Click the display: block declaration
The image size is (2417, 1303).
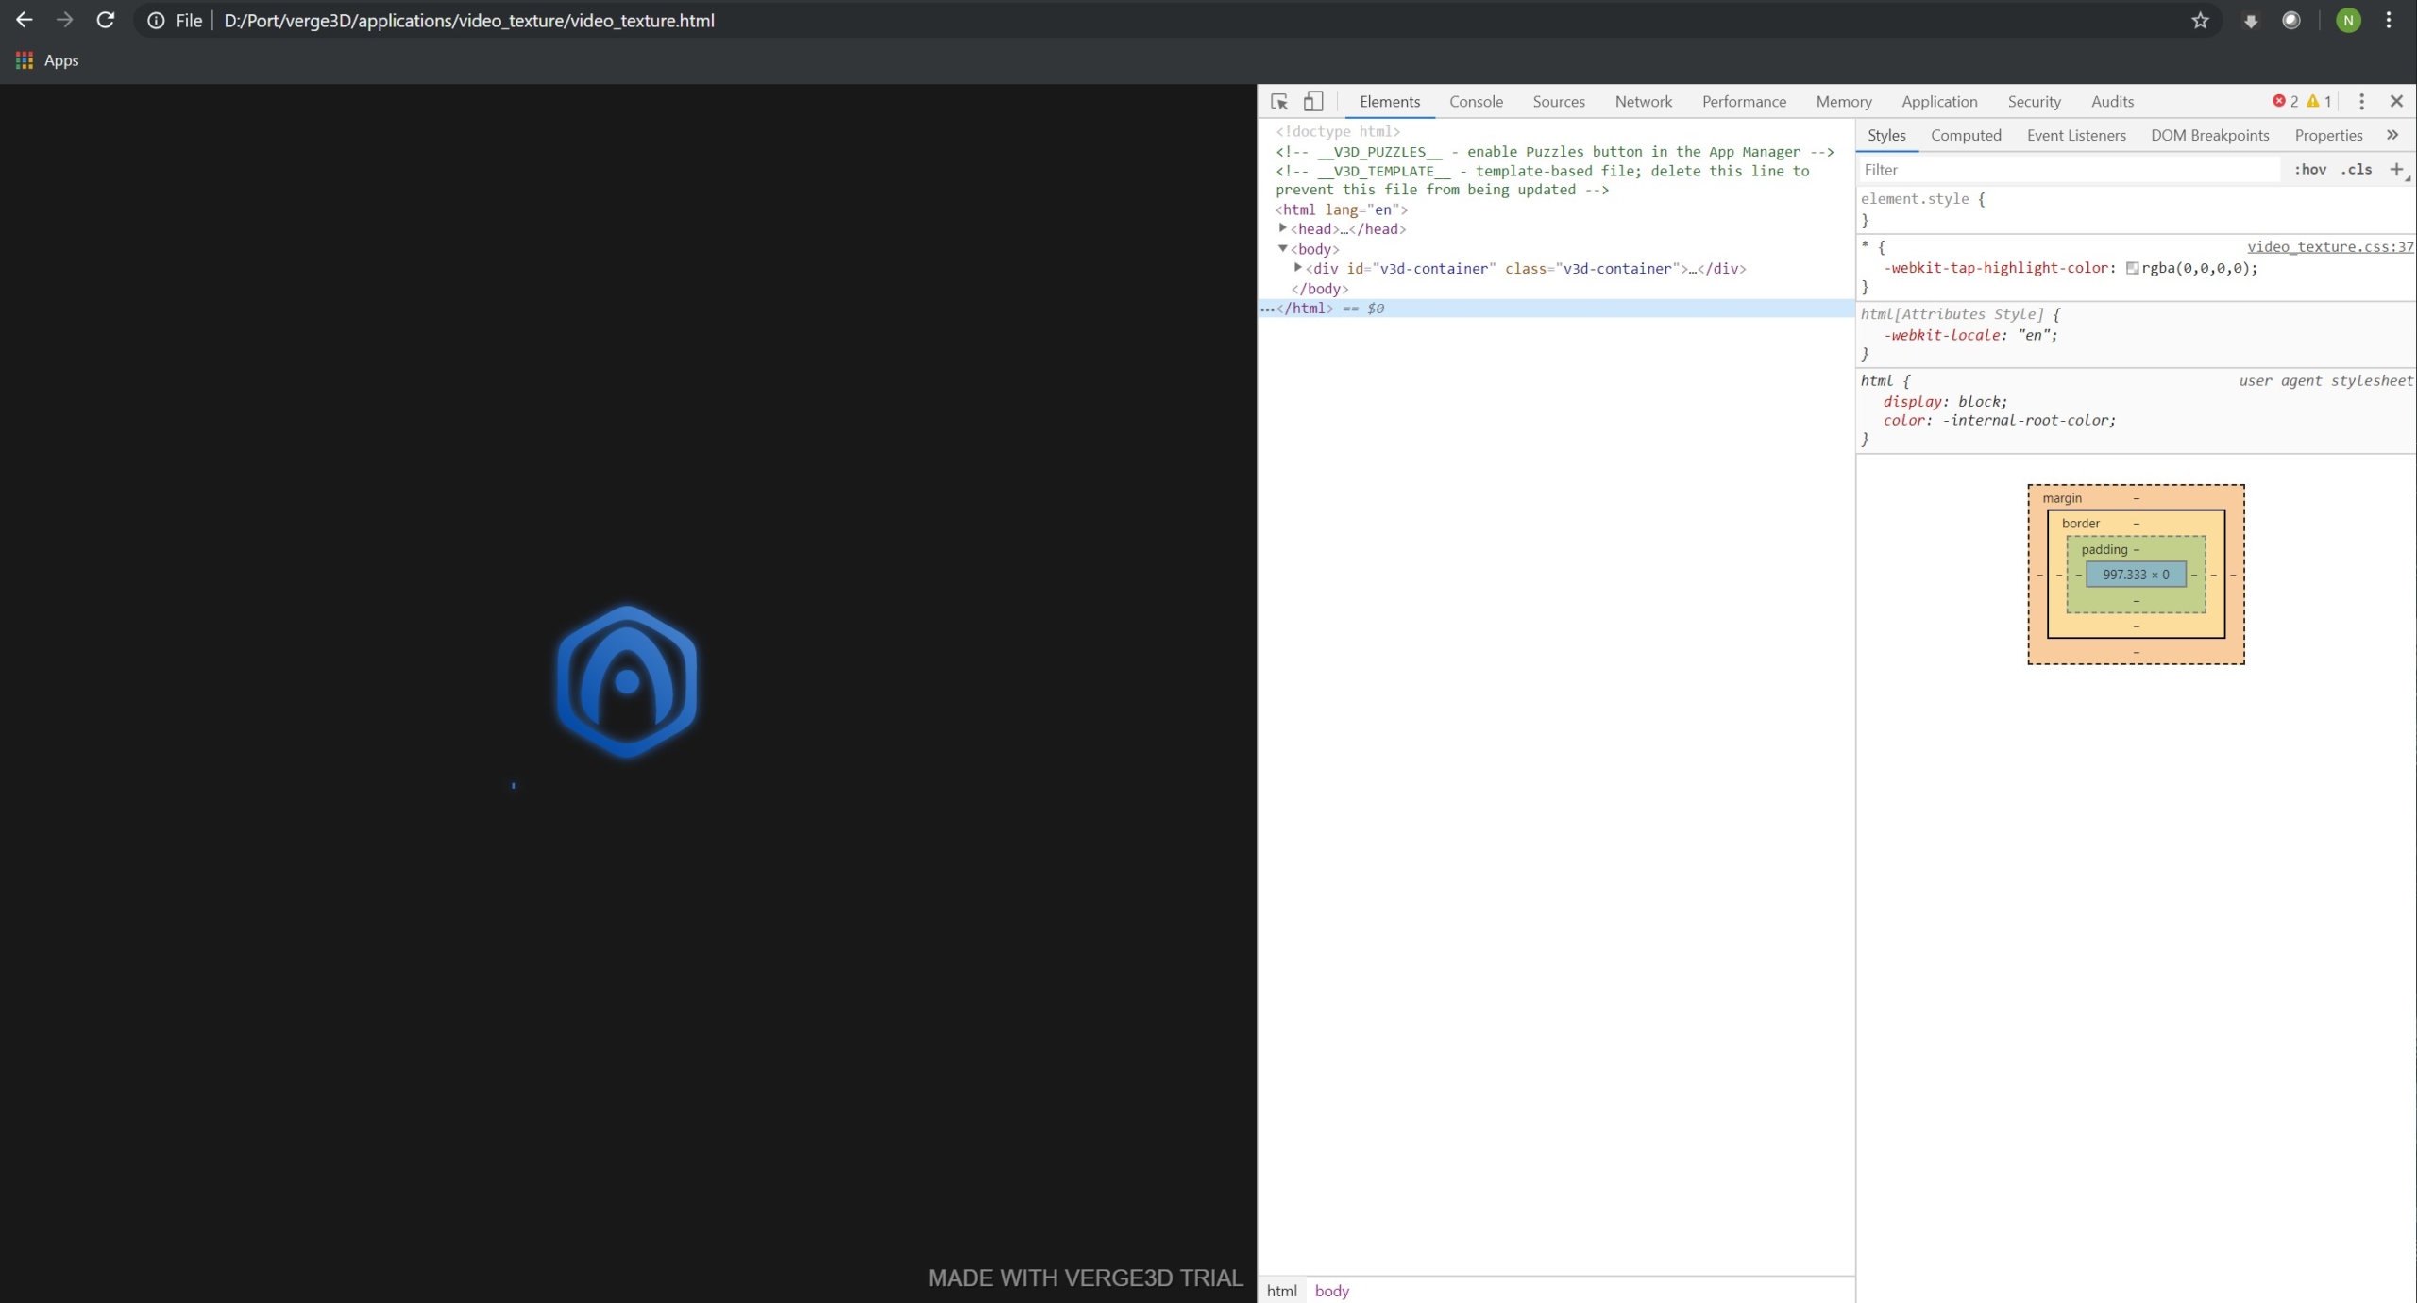[1945, 401]
